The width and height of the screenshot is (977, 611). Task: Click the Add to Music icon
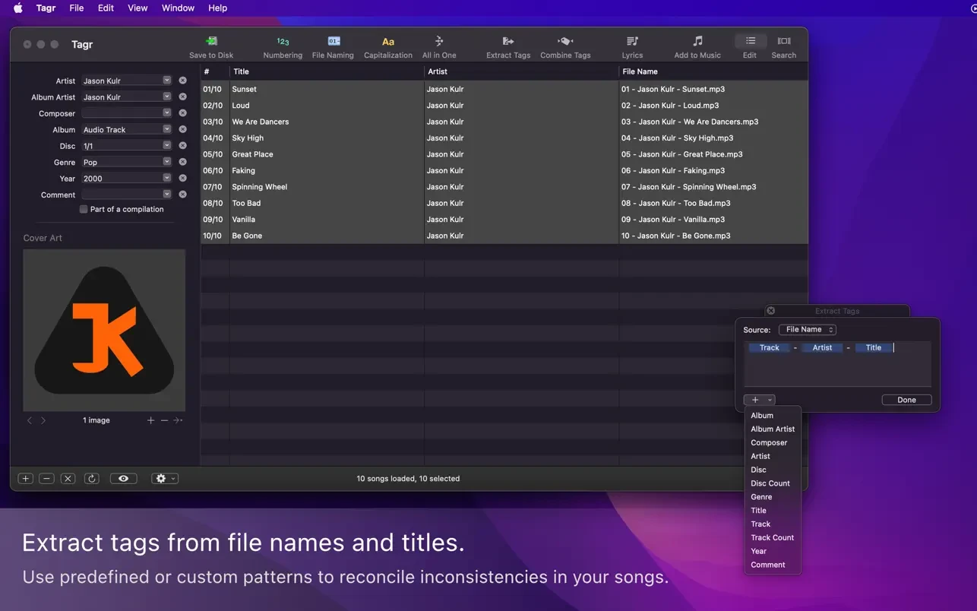pyautogui.click(x=697, y=42)
